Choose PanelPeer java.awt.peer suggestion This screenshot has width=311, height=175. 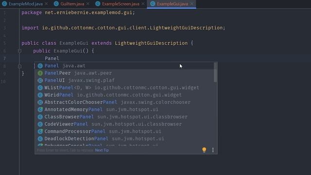point(124,73)
